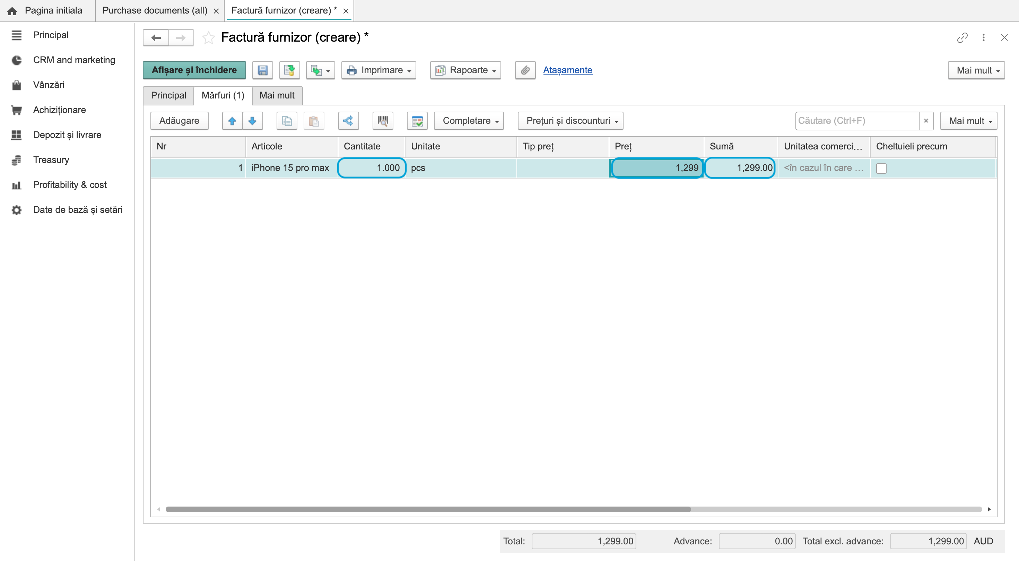1019x561 pixels.
Task: Expand Prețuri și discounturi dropdown
Action: 570,121
